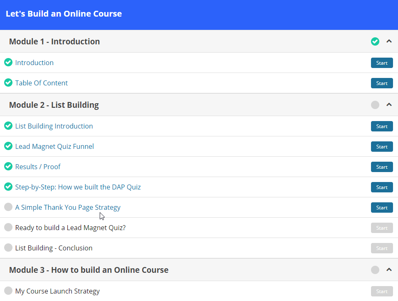Screen dimensions: 398x301
Task: Click the gray status circle on Module 2 header
Action: click(x=375, y=105)
